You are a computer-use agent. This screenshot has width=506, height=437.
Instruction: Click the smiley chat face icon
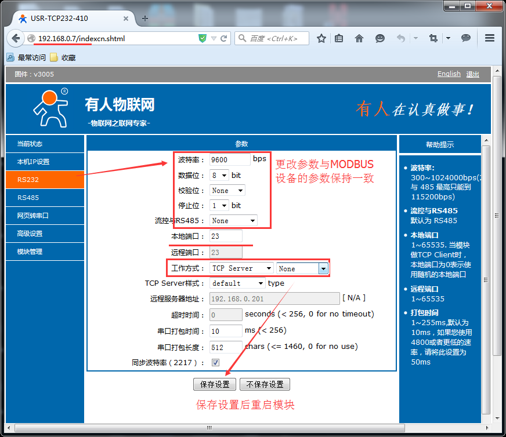(380, 39)
